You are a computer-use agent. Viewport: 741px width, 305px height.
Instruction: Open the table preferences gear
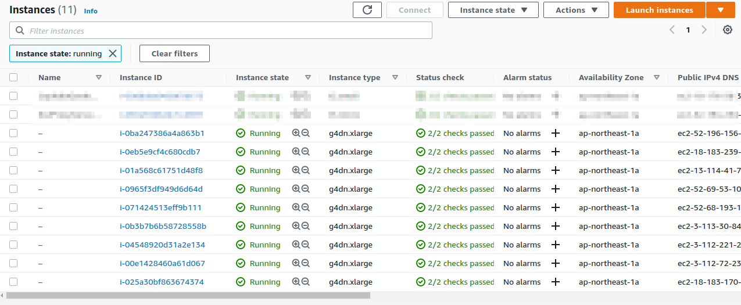coord(728,30)
